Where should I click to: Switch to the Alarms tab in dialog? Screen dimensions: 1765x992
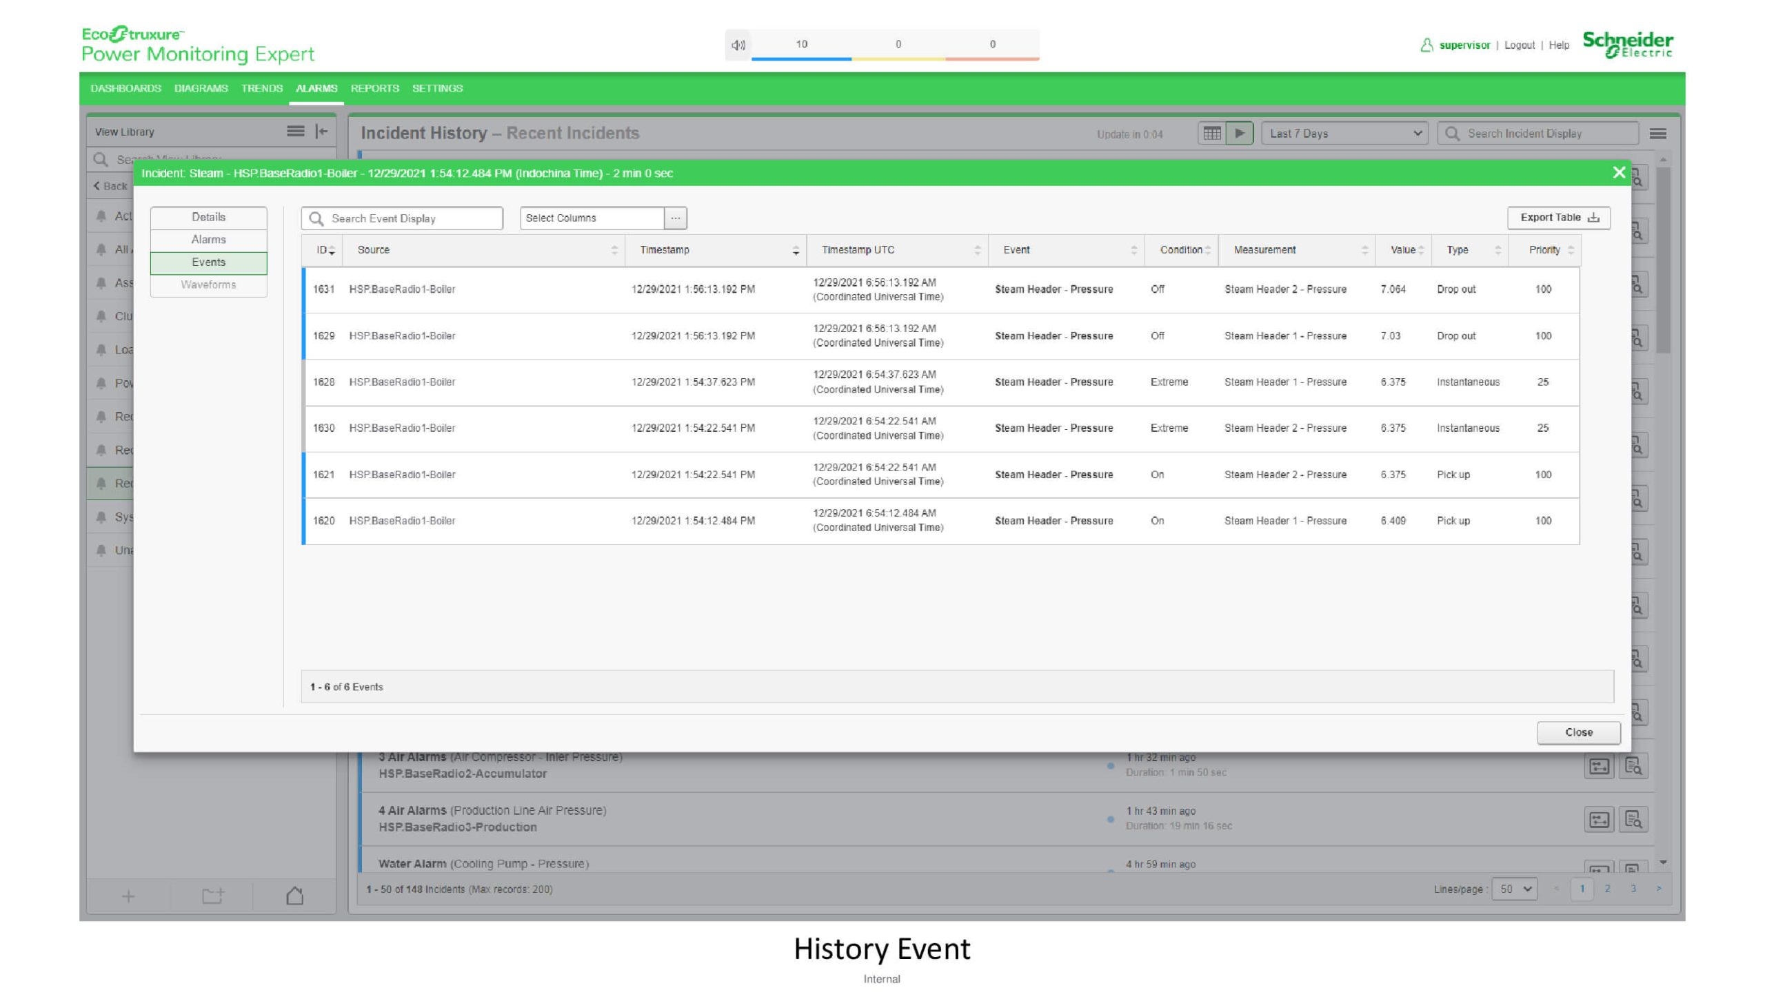[208, 240]
